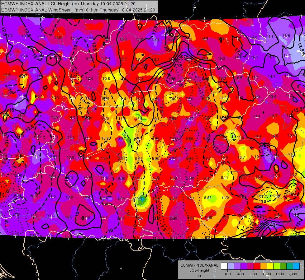The image size is (305, 280).
Task: Click the grid value 15.3
Action: (x=139, y=79)
